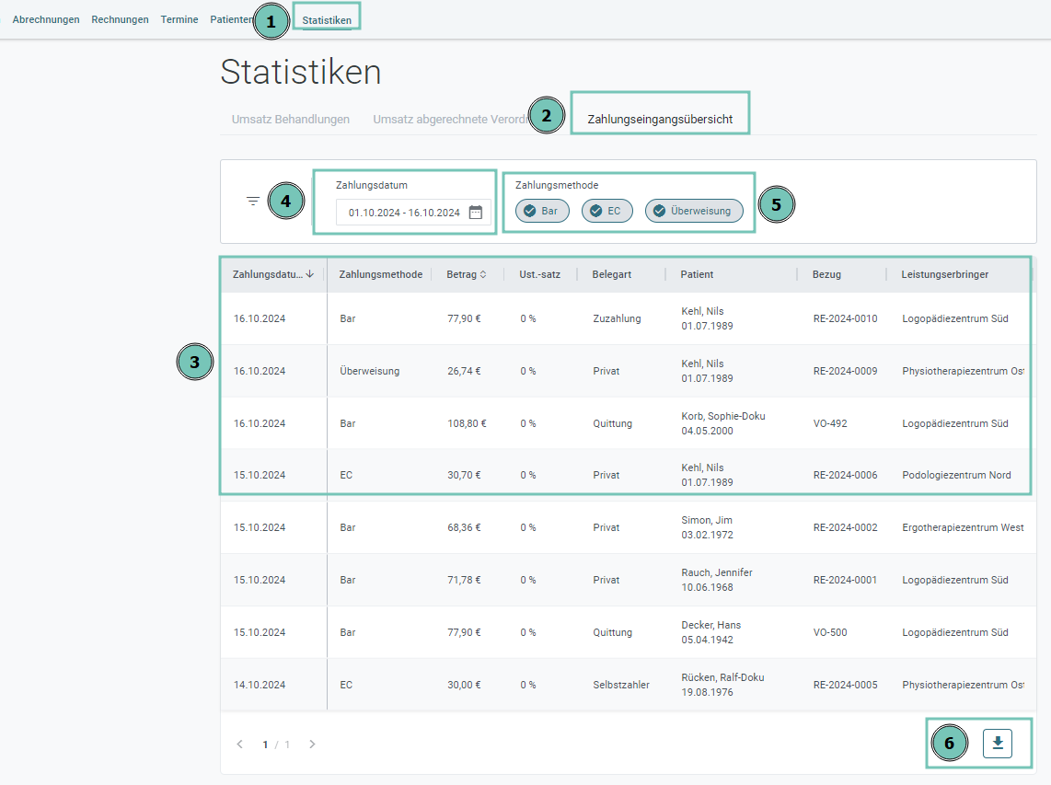Open Statistiken in the top menu
Viewport: 1051px width, 785px height.
(x=327, y=19)
